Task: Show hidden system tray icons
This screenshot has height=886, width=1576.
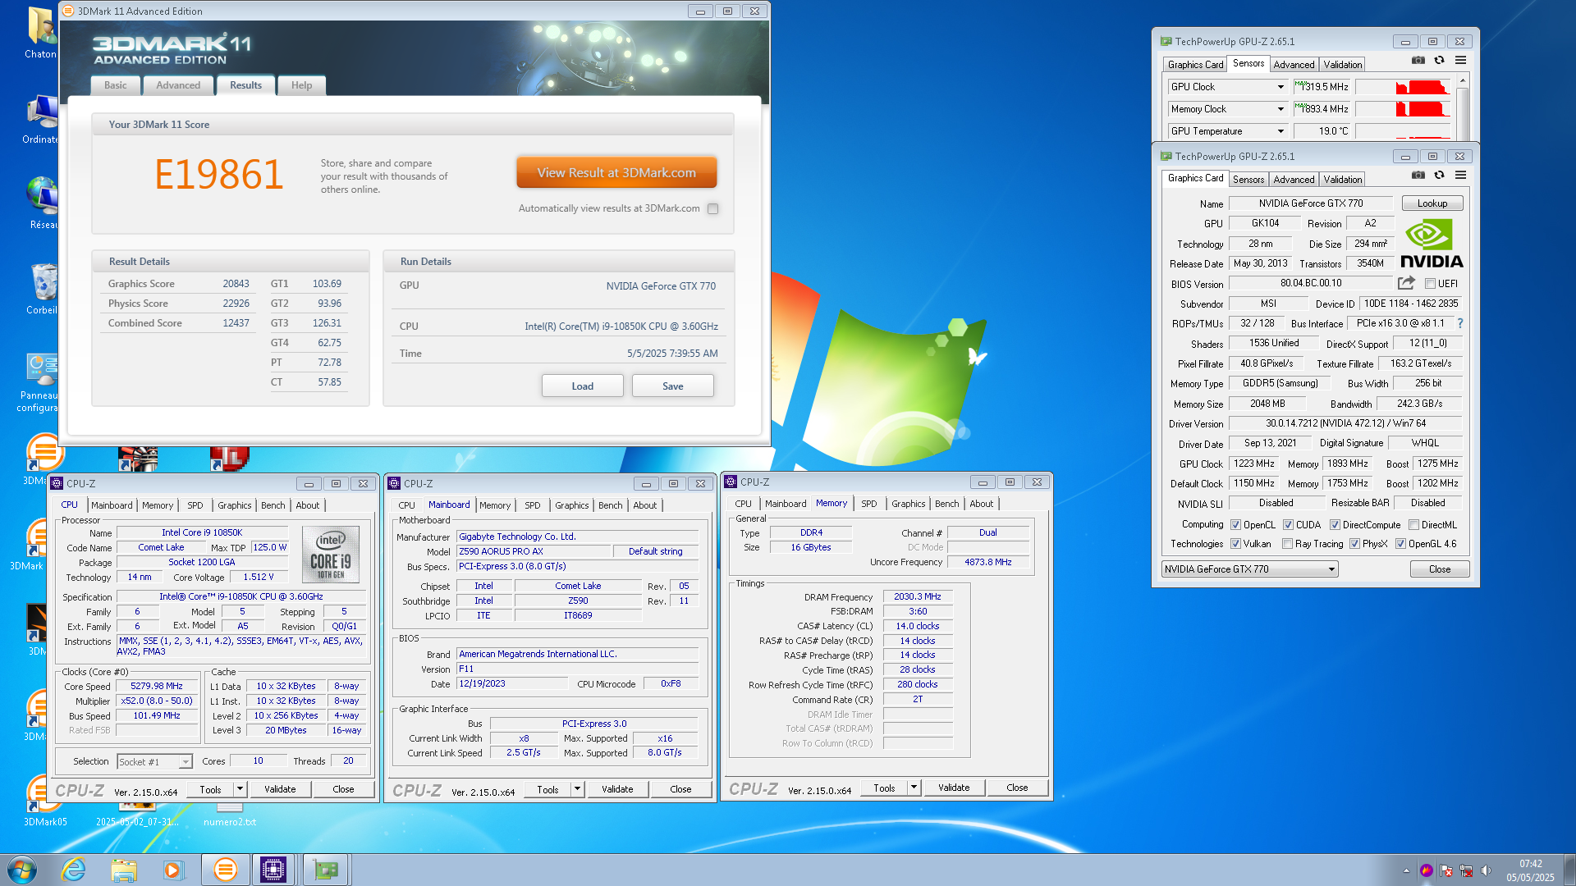Action: point(1406,871)
